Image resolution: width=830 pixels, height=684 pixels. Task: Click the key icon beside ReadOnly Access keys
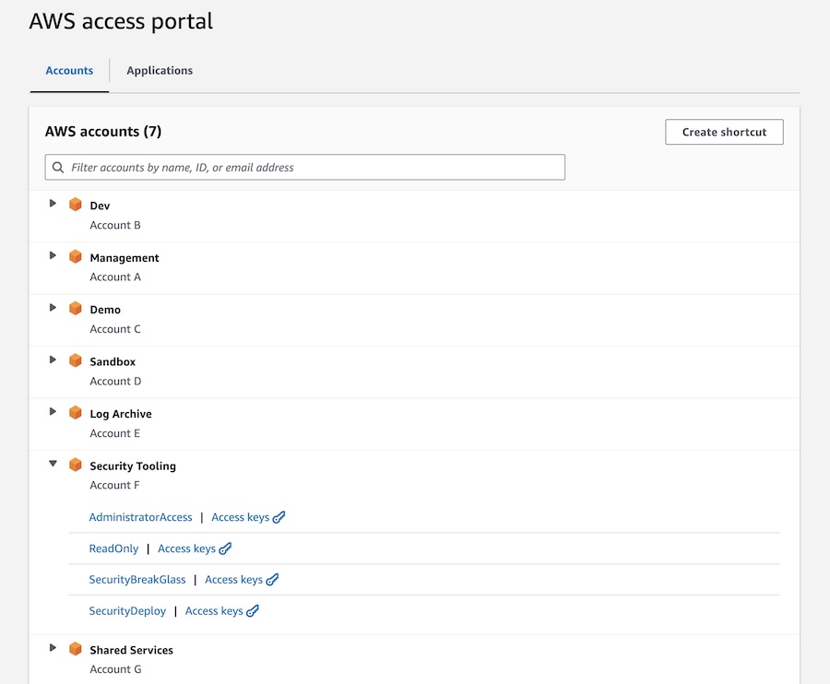[x=226, y=548]
